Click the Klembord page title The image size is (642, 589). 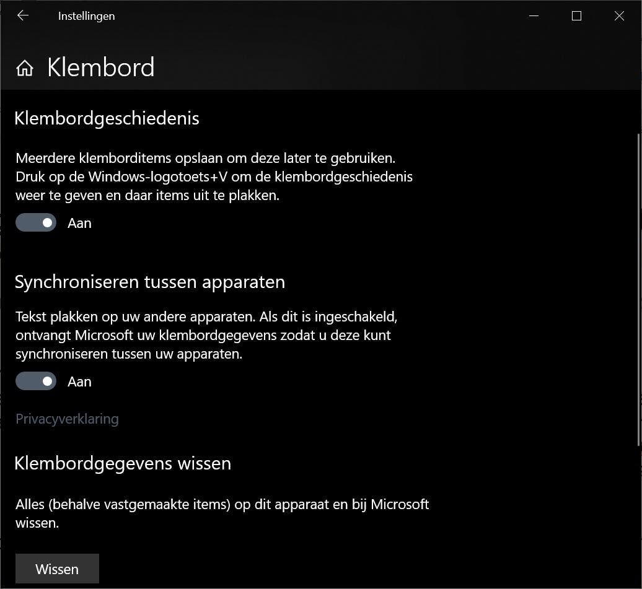pos(101,68)
